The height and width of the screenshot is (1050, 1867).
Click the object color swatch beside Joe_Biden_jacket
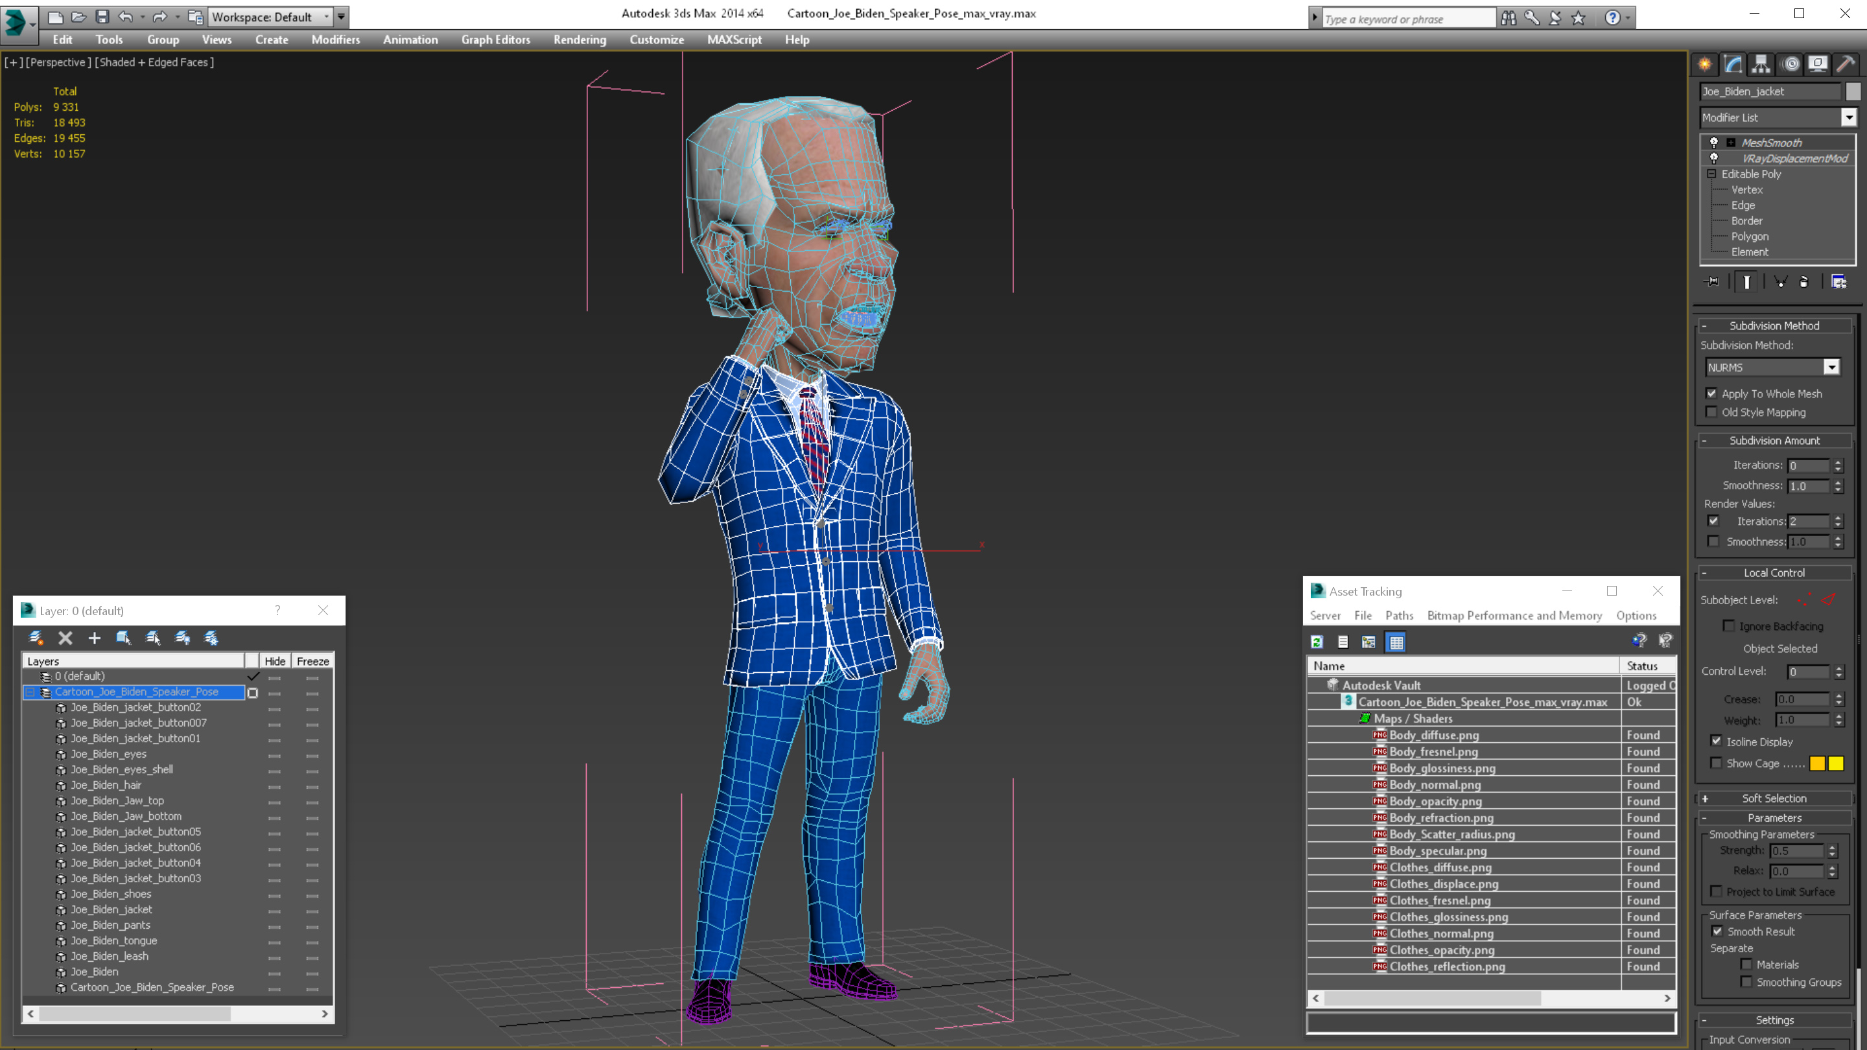pyautogui.click(x=1853, y=91)
